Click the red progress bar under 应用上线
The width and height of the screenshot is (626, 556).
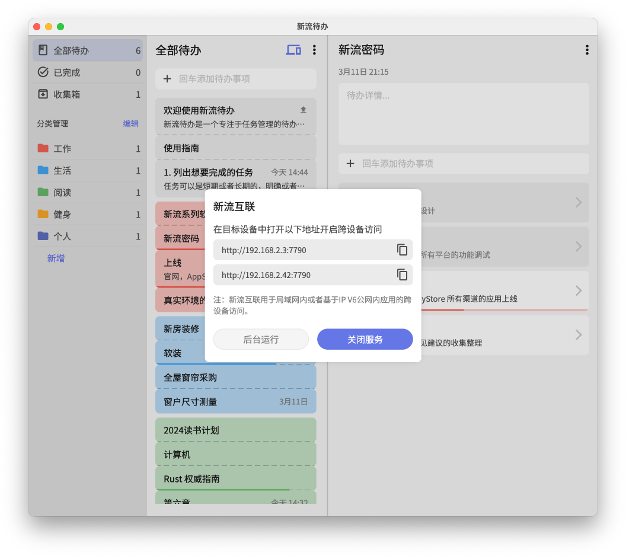(503, 309)
